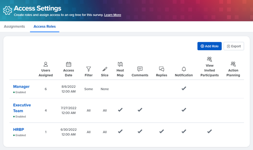Click the Filter funnel icon
Screen dimensions: 253x150
click(89, 69)
